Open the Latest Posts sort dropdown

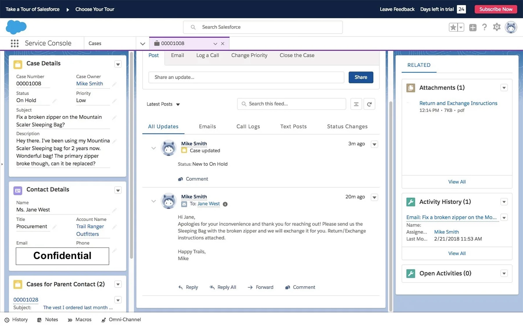click(163, 104)
